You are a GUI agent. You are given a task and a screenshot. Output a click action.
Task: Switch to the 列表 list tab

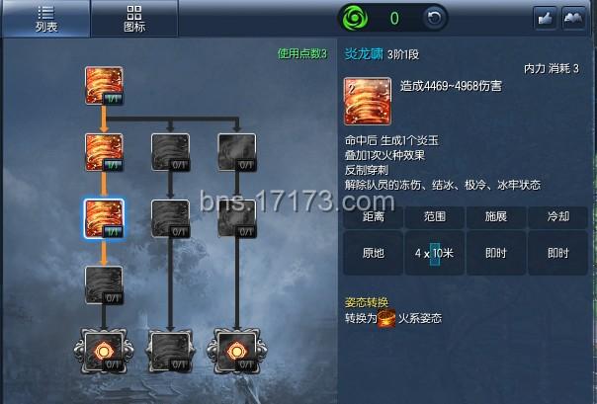(x=45, y=18)
